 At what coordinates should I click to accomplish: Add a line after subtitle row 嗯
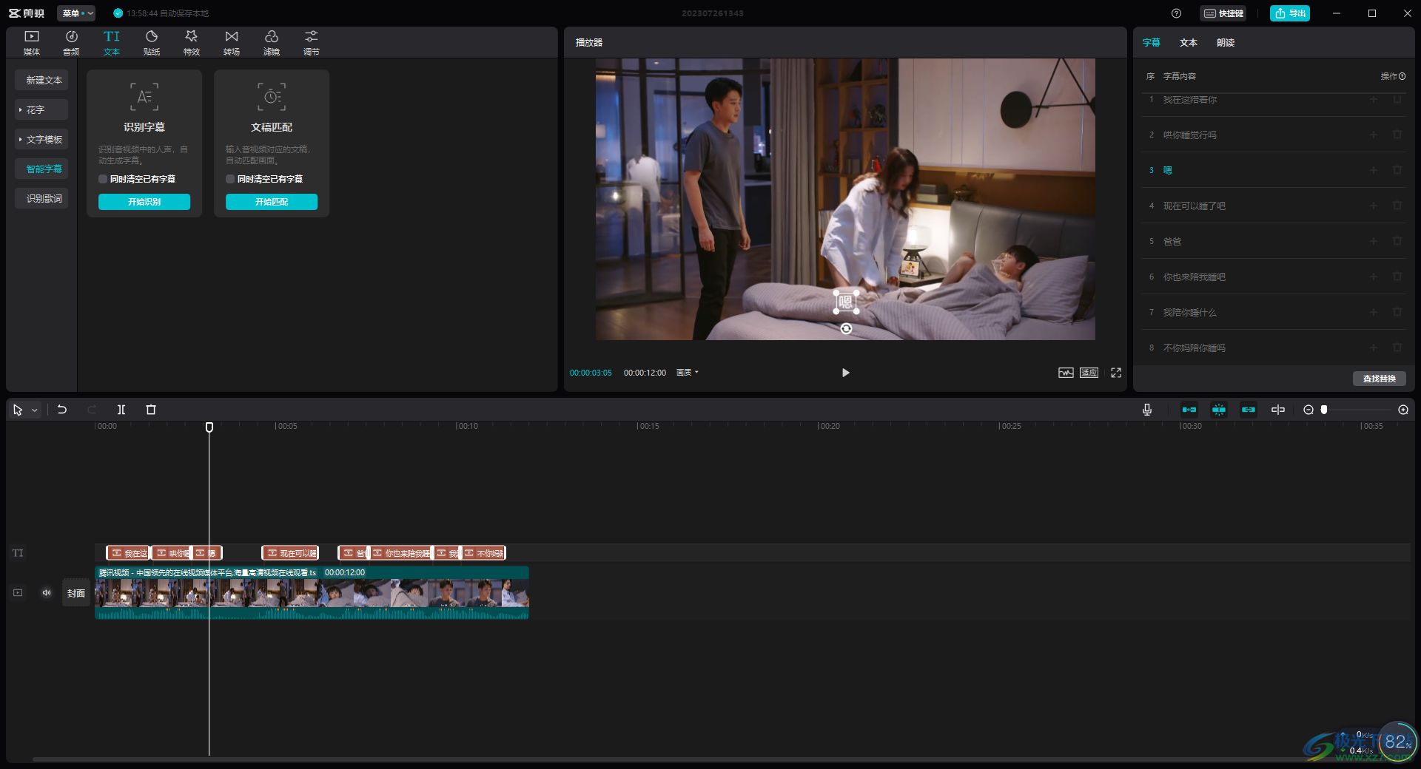click(1374, 170)
